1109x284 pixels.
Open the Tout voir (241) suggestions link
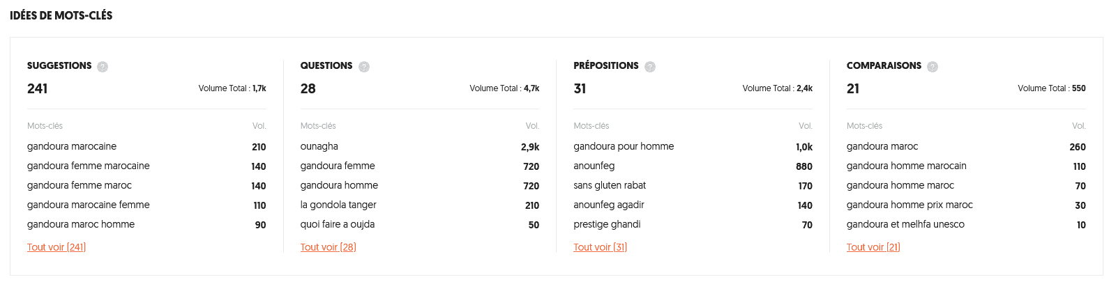point(56,247)
